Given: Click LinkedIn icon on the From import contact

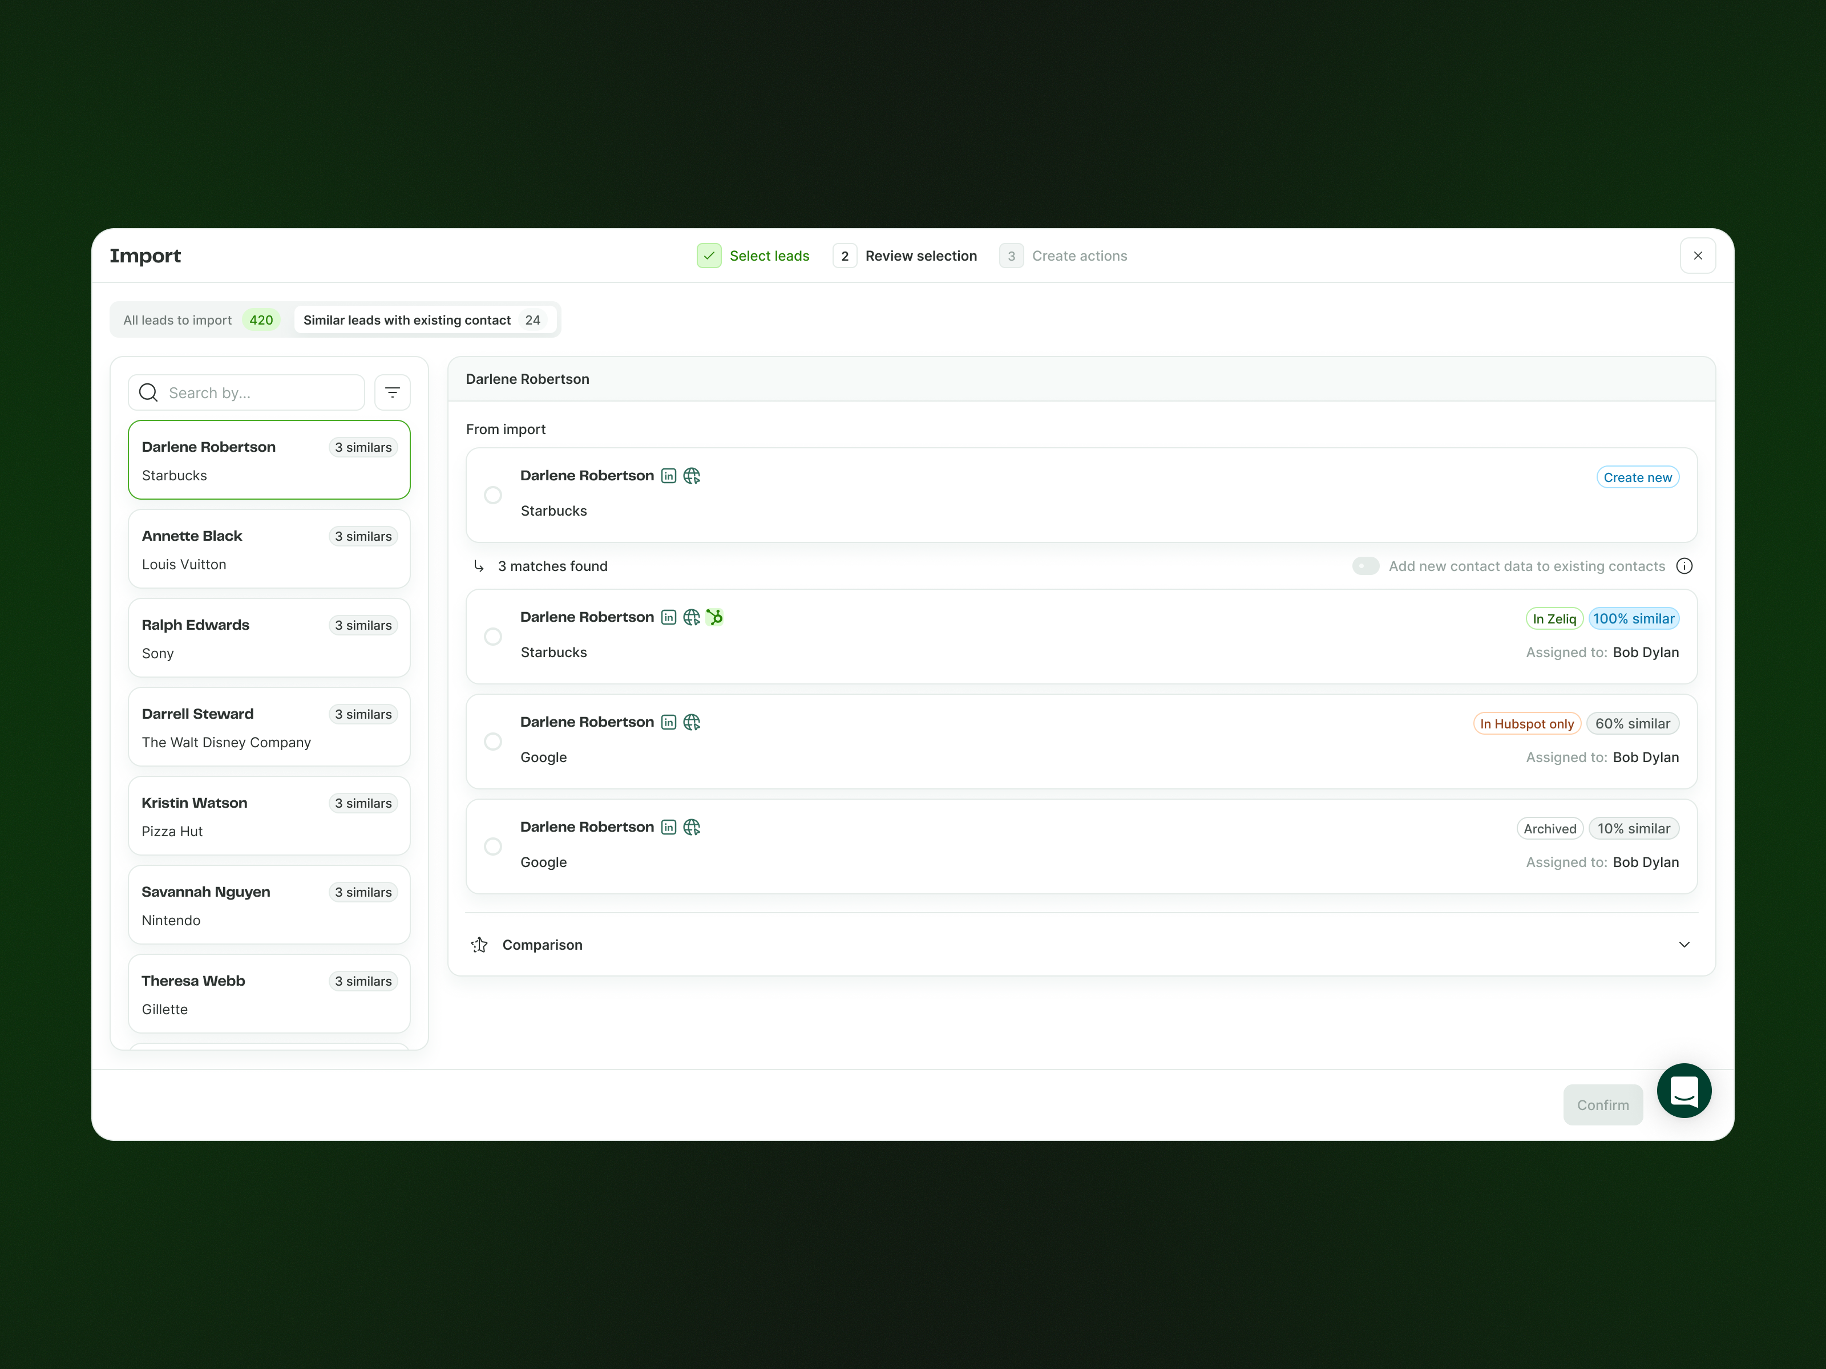Looking at the screenshot, I should point(669,476).
